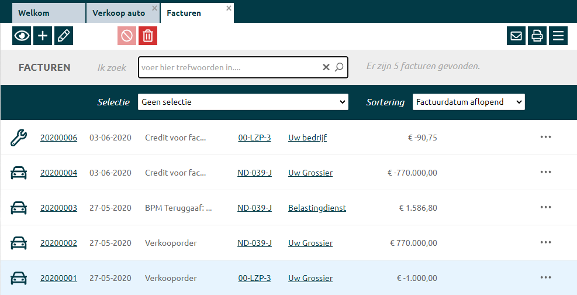Click the red trash delete icon
The height and width of the screenshot is (295, 577).
click(148, 36)
